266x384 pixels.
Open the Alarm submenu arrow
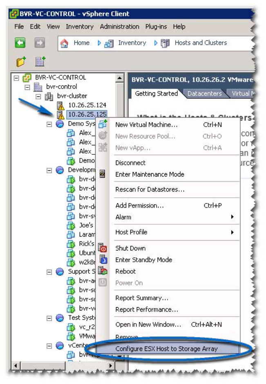[x=232, y=217]
